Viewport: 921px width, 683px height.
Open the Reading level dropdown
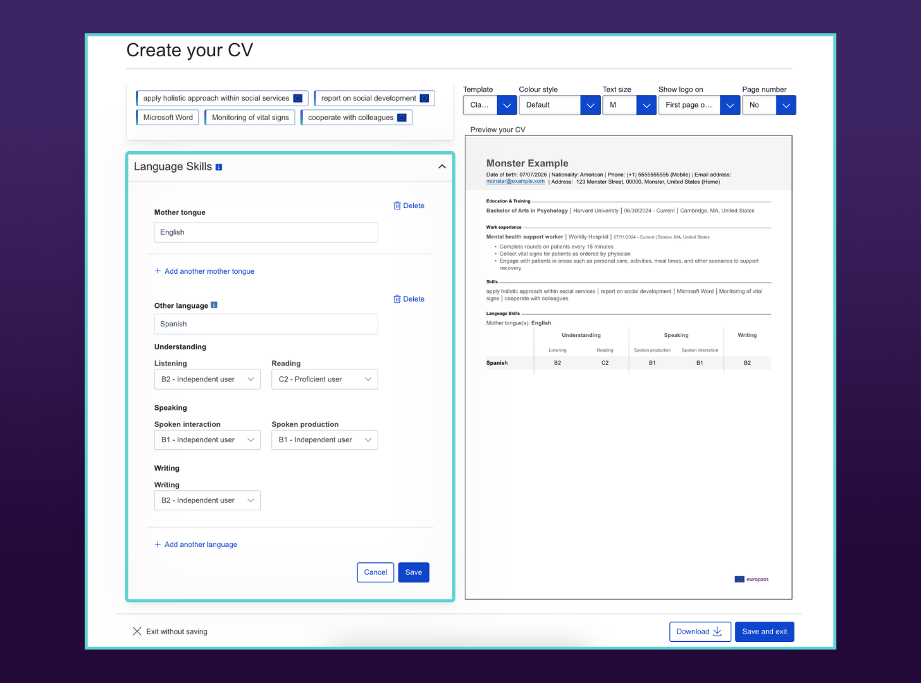pos(325,379)
